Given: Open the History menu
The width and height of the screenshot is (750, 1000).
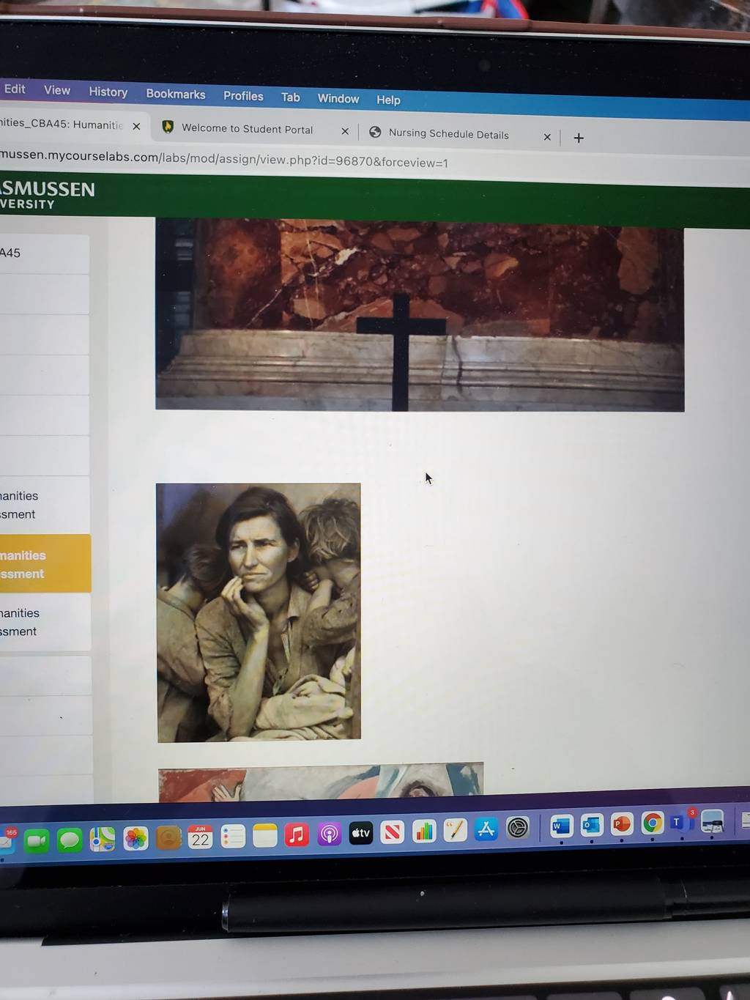Looking at the screenshot, I should pyautogui.click(x=108, y=92).
